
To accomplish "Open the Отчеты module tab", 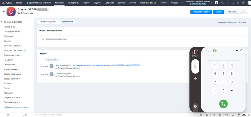I will tap(132, 3).
